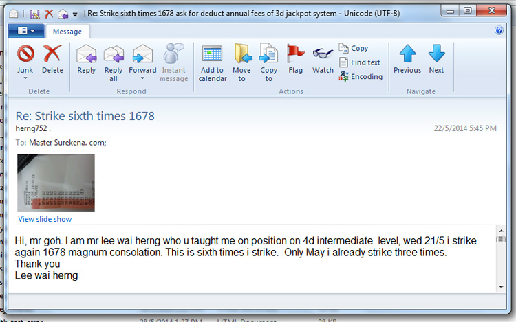This screenshot has height=322, width=516.
Task: Maximize the email window
Action: click(x=468, y=11)
